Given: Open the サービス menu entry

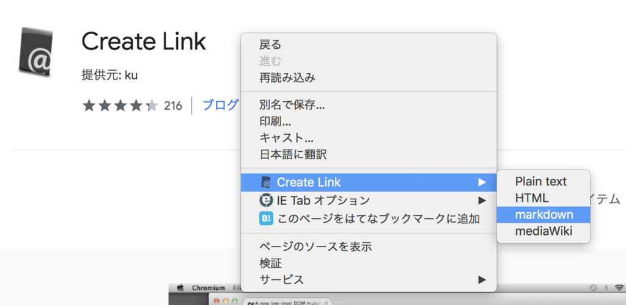Looking at the screenshot, I should click(369, 280).
